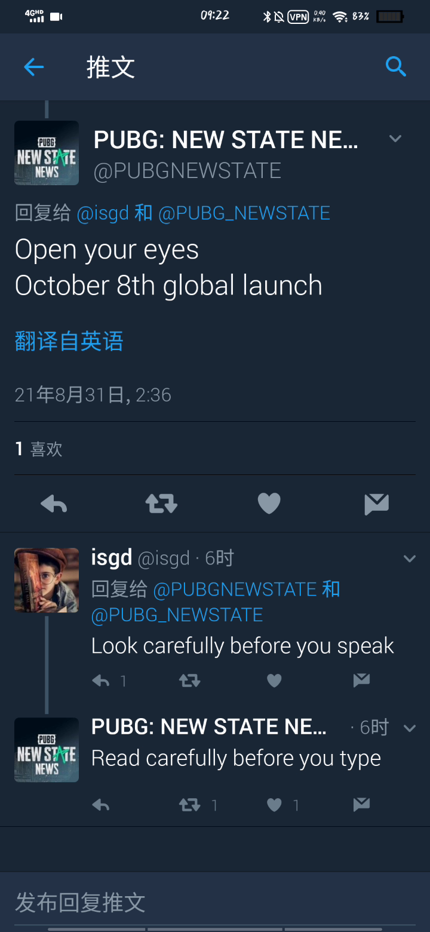Retweet isgd's Look carefully tweet
The height and width of the screenshot is (932, 430).
(189, 680)
